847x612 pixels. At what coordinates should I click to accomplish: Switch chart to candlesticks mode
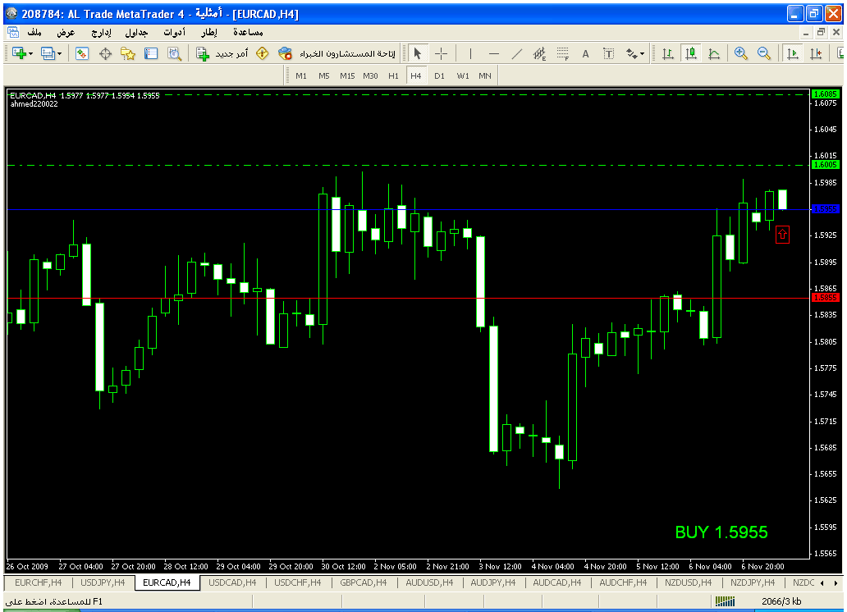(691, 53)
